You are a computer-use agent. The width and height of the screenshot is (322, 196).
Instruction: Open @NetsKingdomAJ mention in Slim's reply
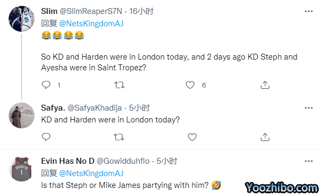pos(91,24)
